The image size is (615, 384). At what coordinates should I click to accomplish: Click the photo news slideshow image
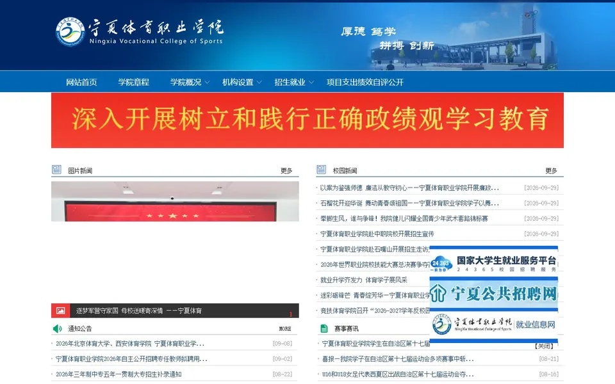175,202
